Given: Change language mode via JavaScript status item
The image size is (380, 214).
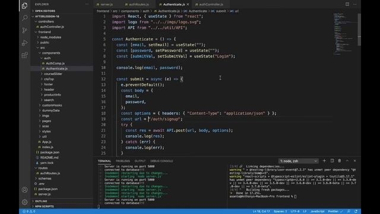Looking at the screenshot, I should click(317, 212).
